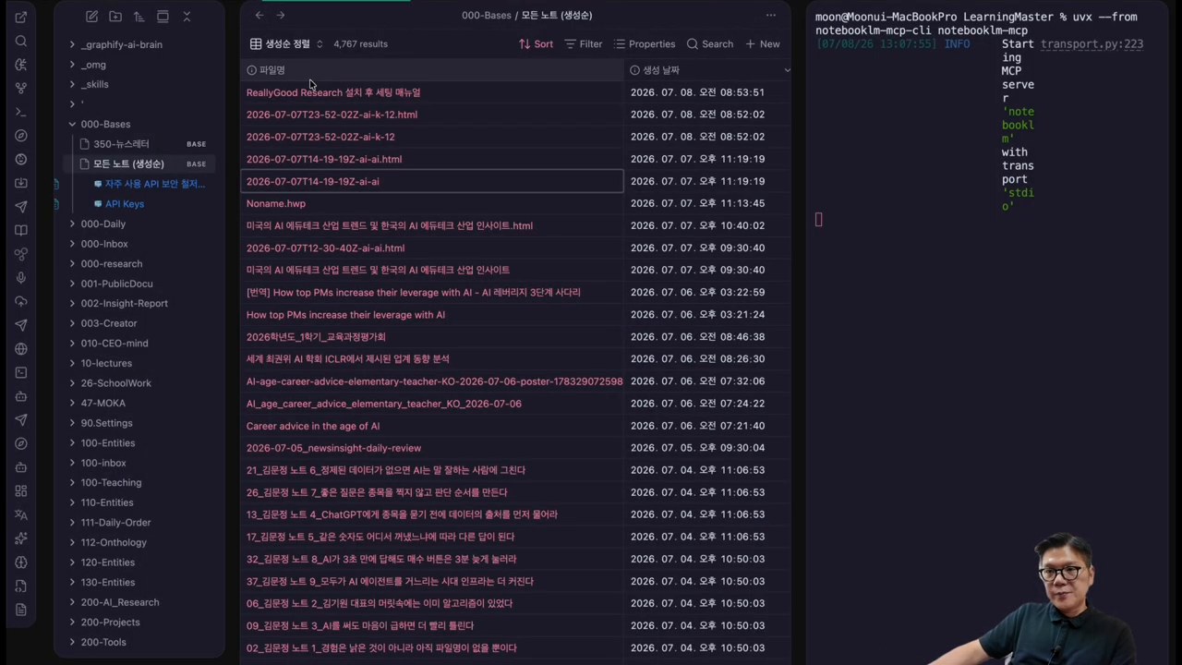Click the microphone recorder icon in ribbon
The height and width of the screenshot is (665, 1182).
(21, 278)
